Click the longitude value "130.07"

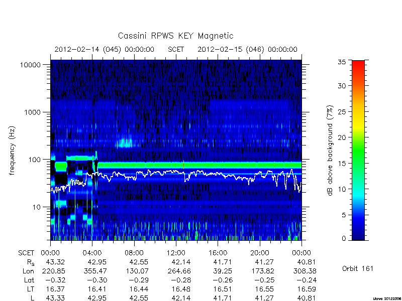click(137, 271)
